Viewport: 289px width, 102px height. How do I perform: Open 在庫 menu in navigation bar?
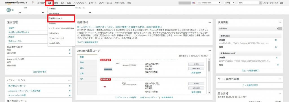(49, 3)
